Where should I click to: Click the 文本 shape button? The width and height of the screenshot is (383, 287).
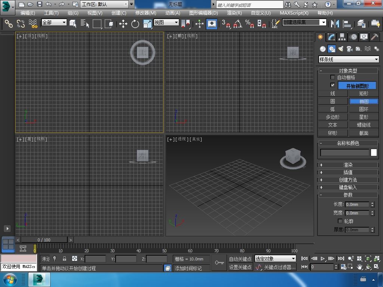333,125
